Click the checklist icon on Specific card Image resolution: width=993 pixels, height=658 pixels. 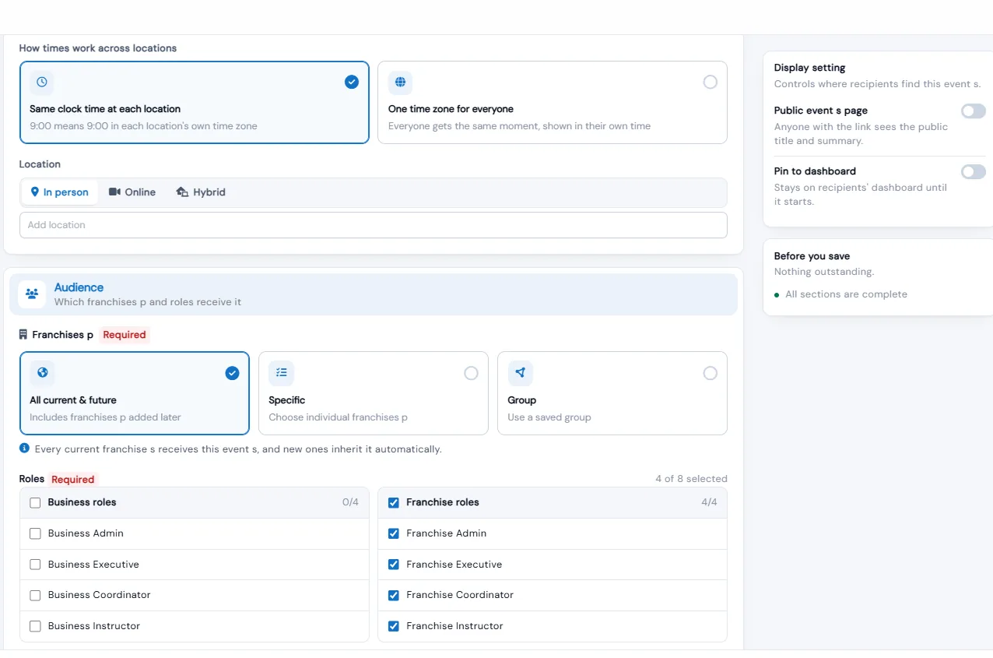[281, 373]
